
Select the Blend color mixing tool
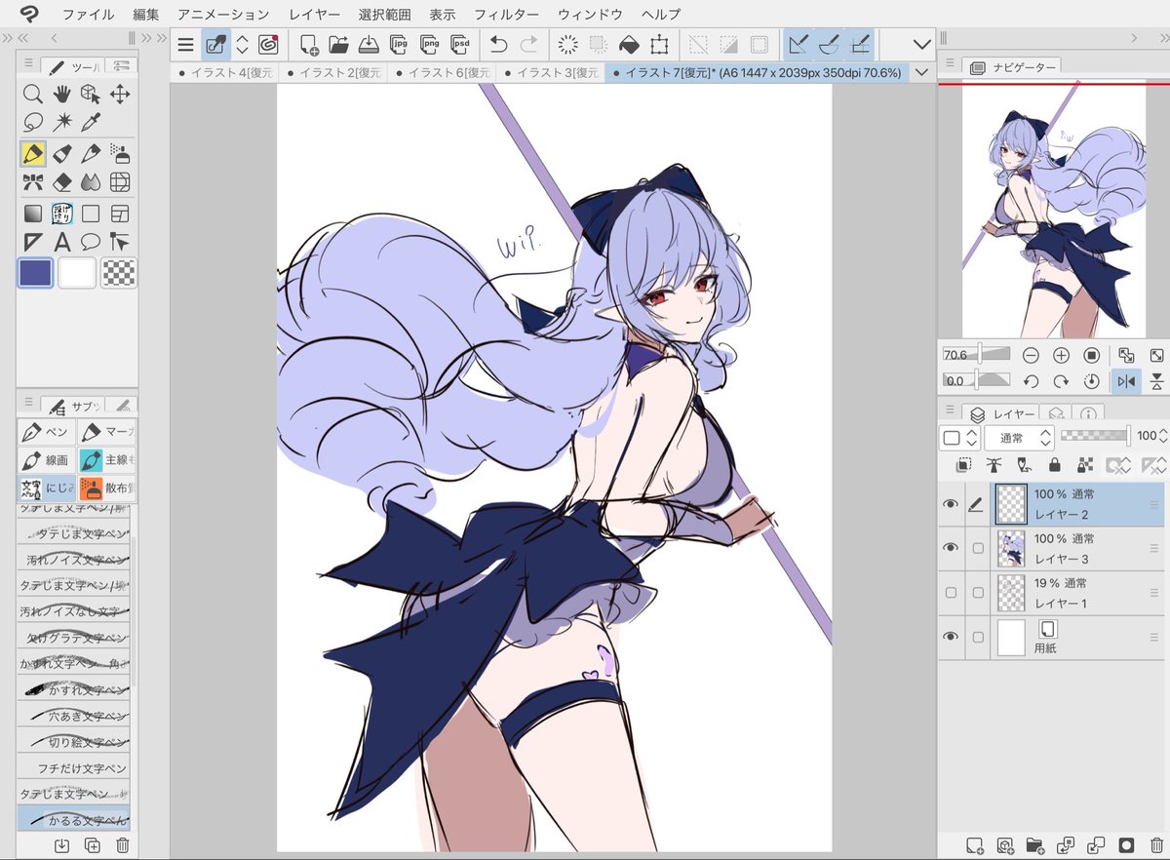point(91,182)
